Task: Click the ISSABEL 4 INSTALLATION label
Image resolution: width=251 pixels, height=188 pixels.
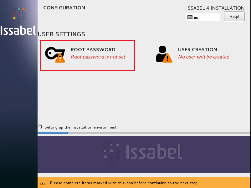Action: pyautogui.click(x=215, y=8)
